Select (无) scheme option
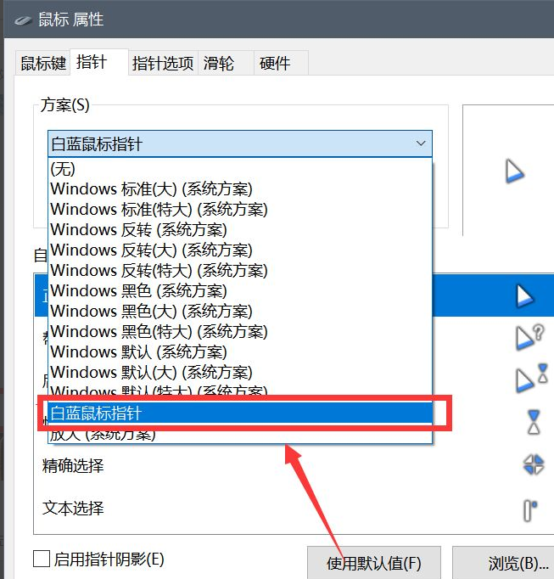 click(63, 169)
